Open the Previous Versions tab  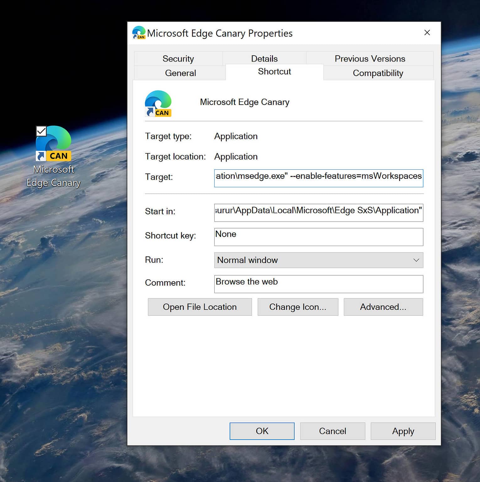coord(370,58)
